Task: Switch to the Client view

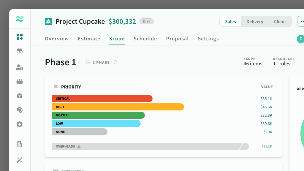Action: pos(280,22)
